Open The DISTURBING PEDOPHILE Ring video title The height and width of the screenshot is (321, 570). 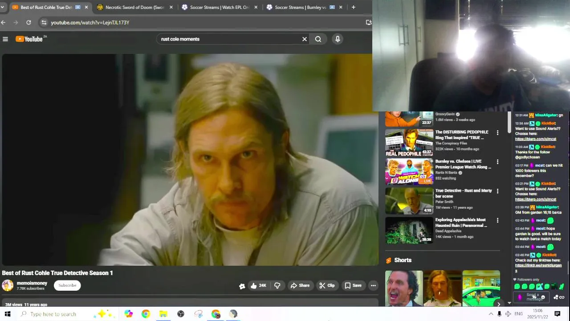[461, 135]
